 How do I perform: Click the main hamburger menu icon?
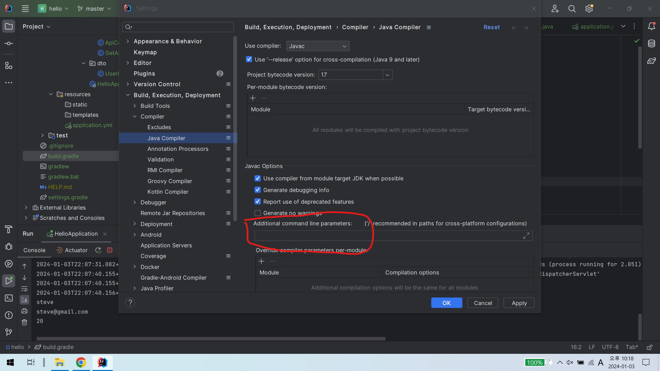tap(25, 9)
